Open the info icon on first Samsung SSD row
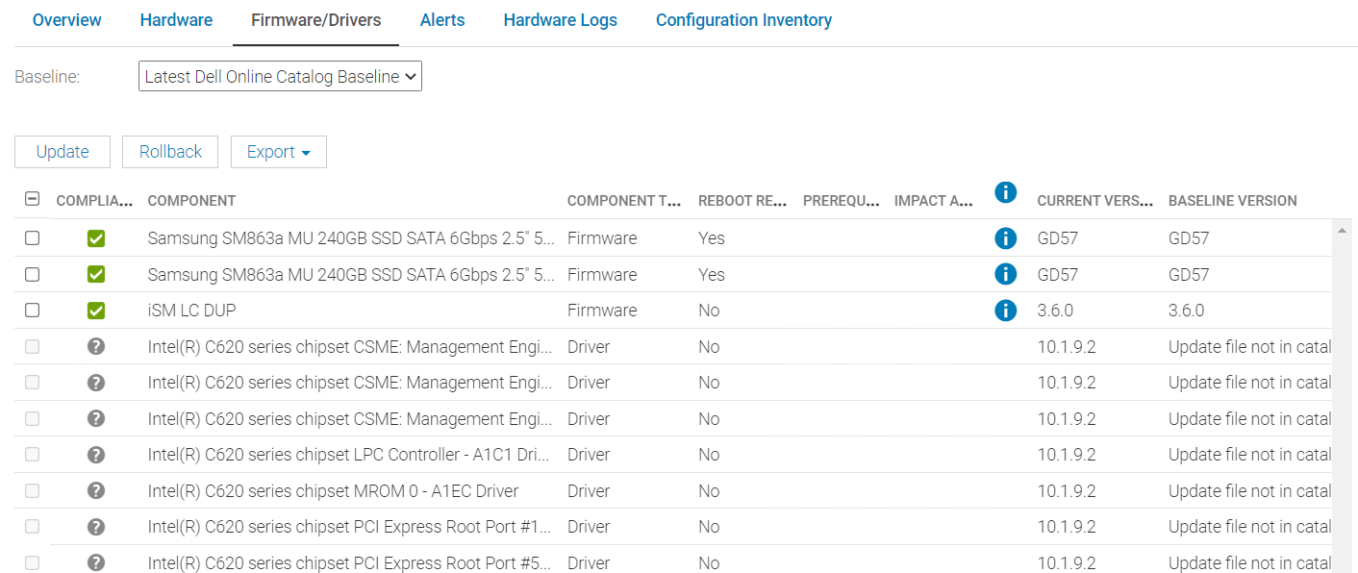Screen dimensions: 1358x573 pos(1005,237)
